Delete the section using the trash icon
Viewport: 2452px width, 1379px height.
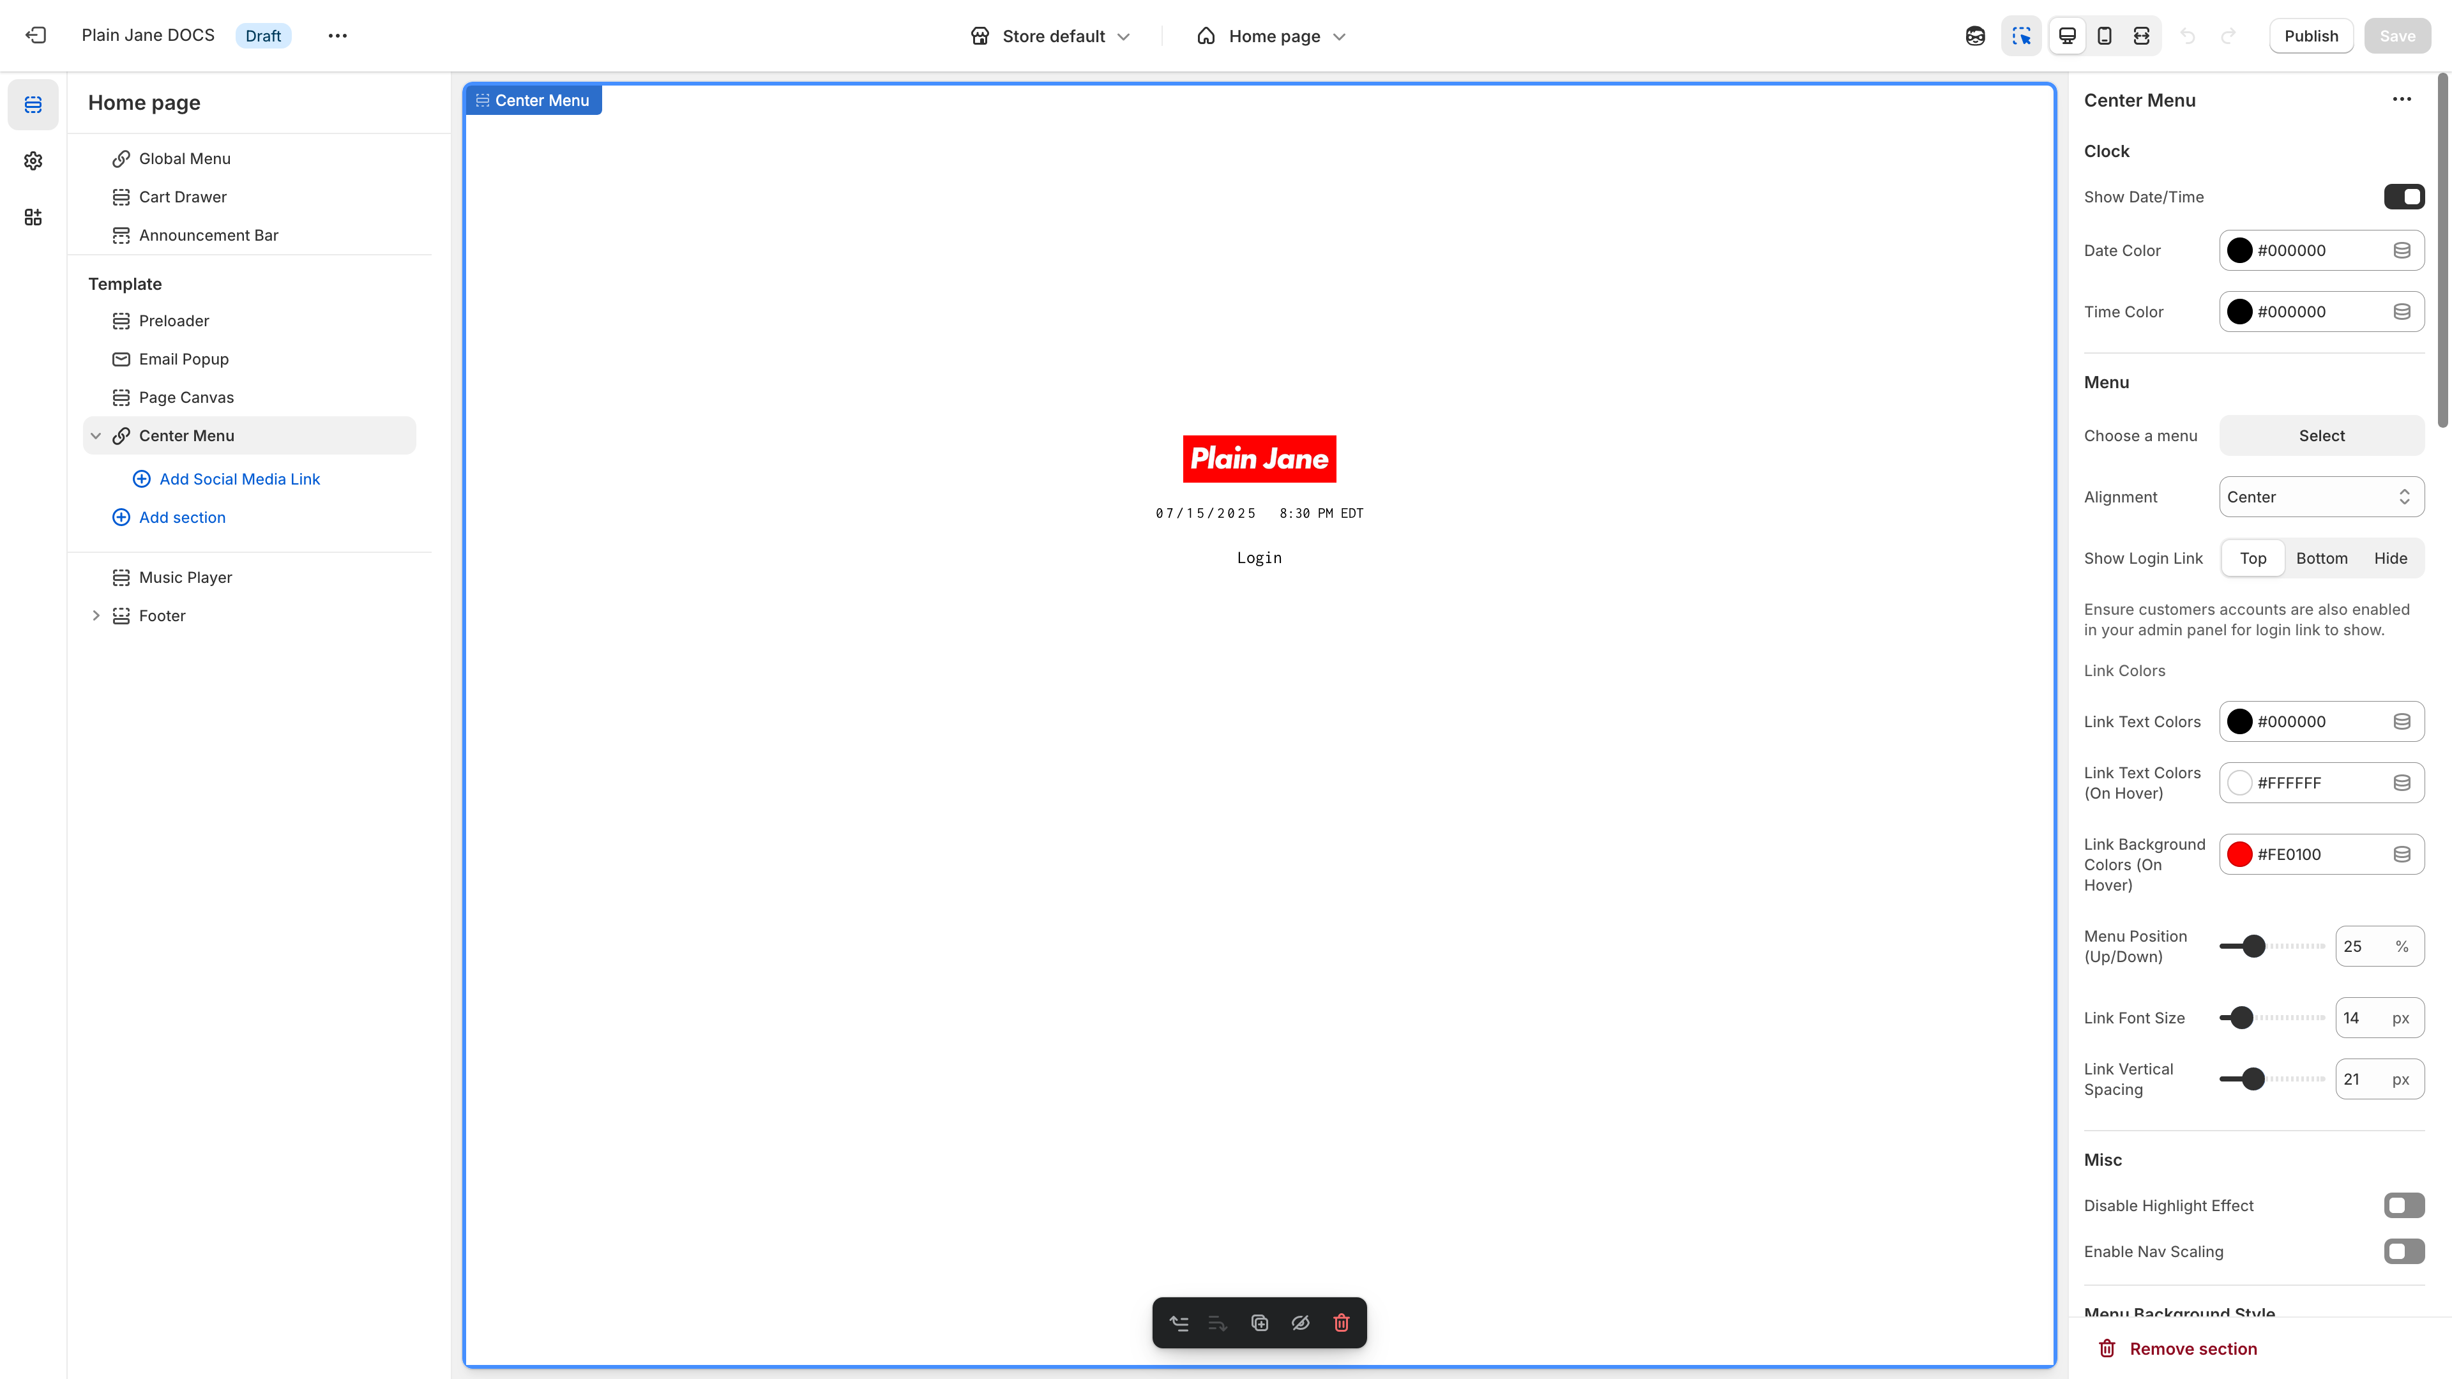coord(1341,1323)
